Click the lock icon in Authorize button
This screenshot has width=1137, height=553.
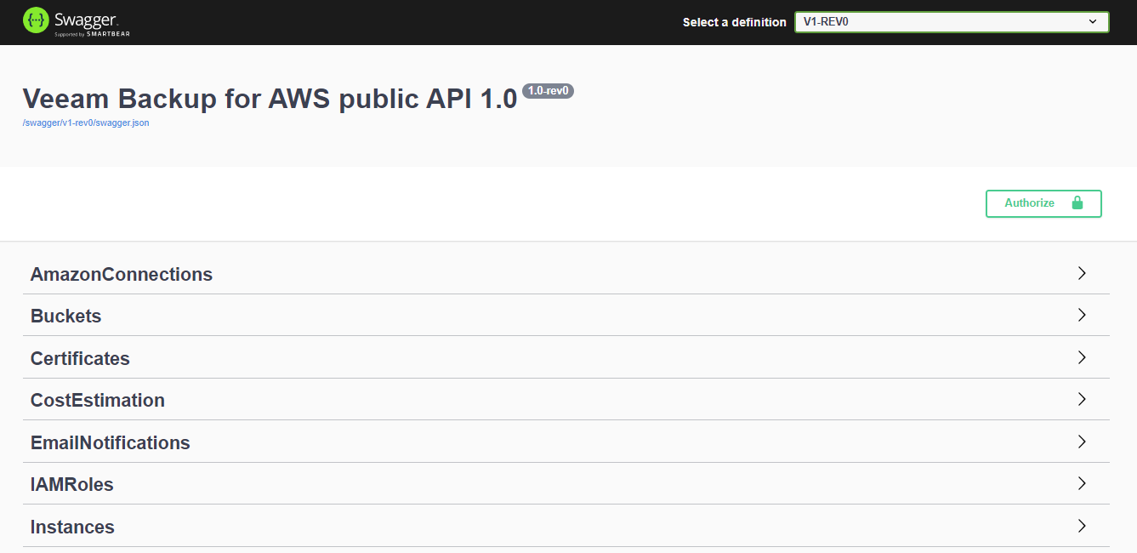1077,203
